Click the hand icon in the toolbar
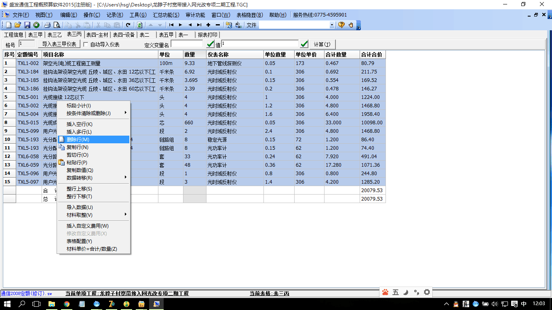The image size is (552, 310). (351, 25)
